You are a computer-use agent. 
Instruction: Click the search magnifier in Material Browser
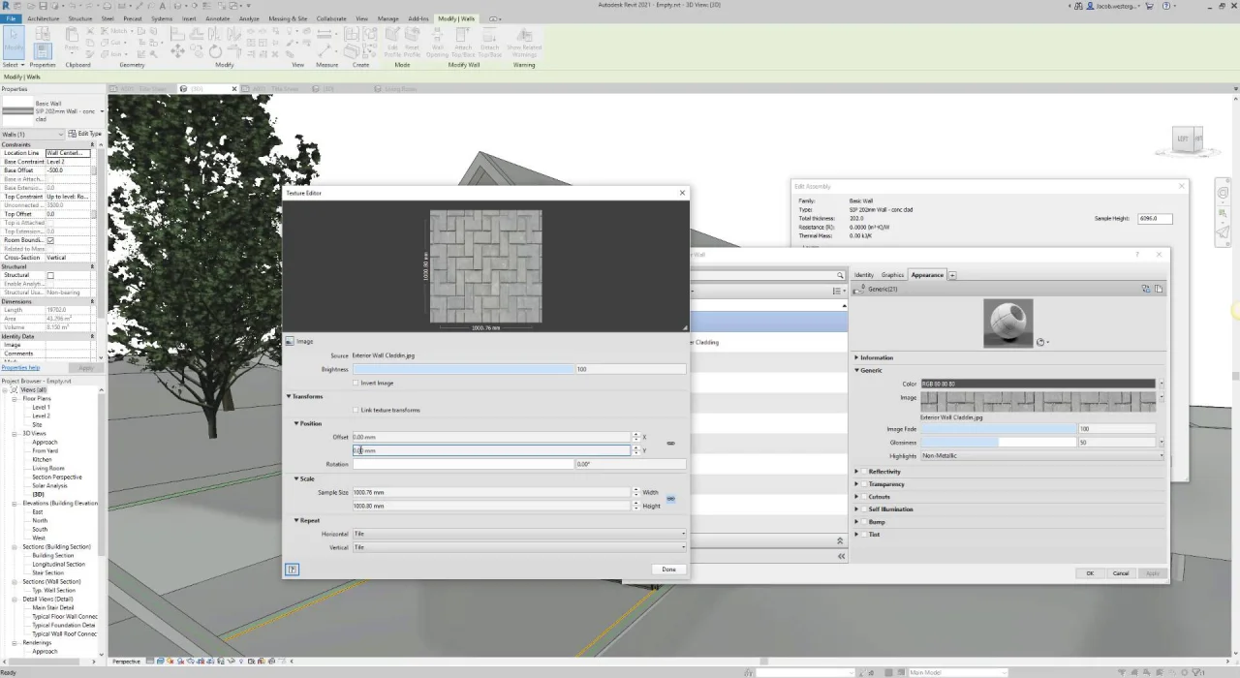click(841, 275)
